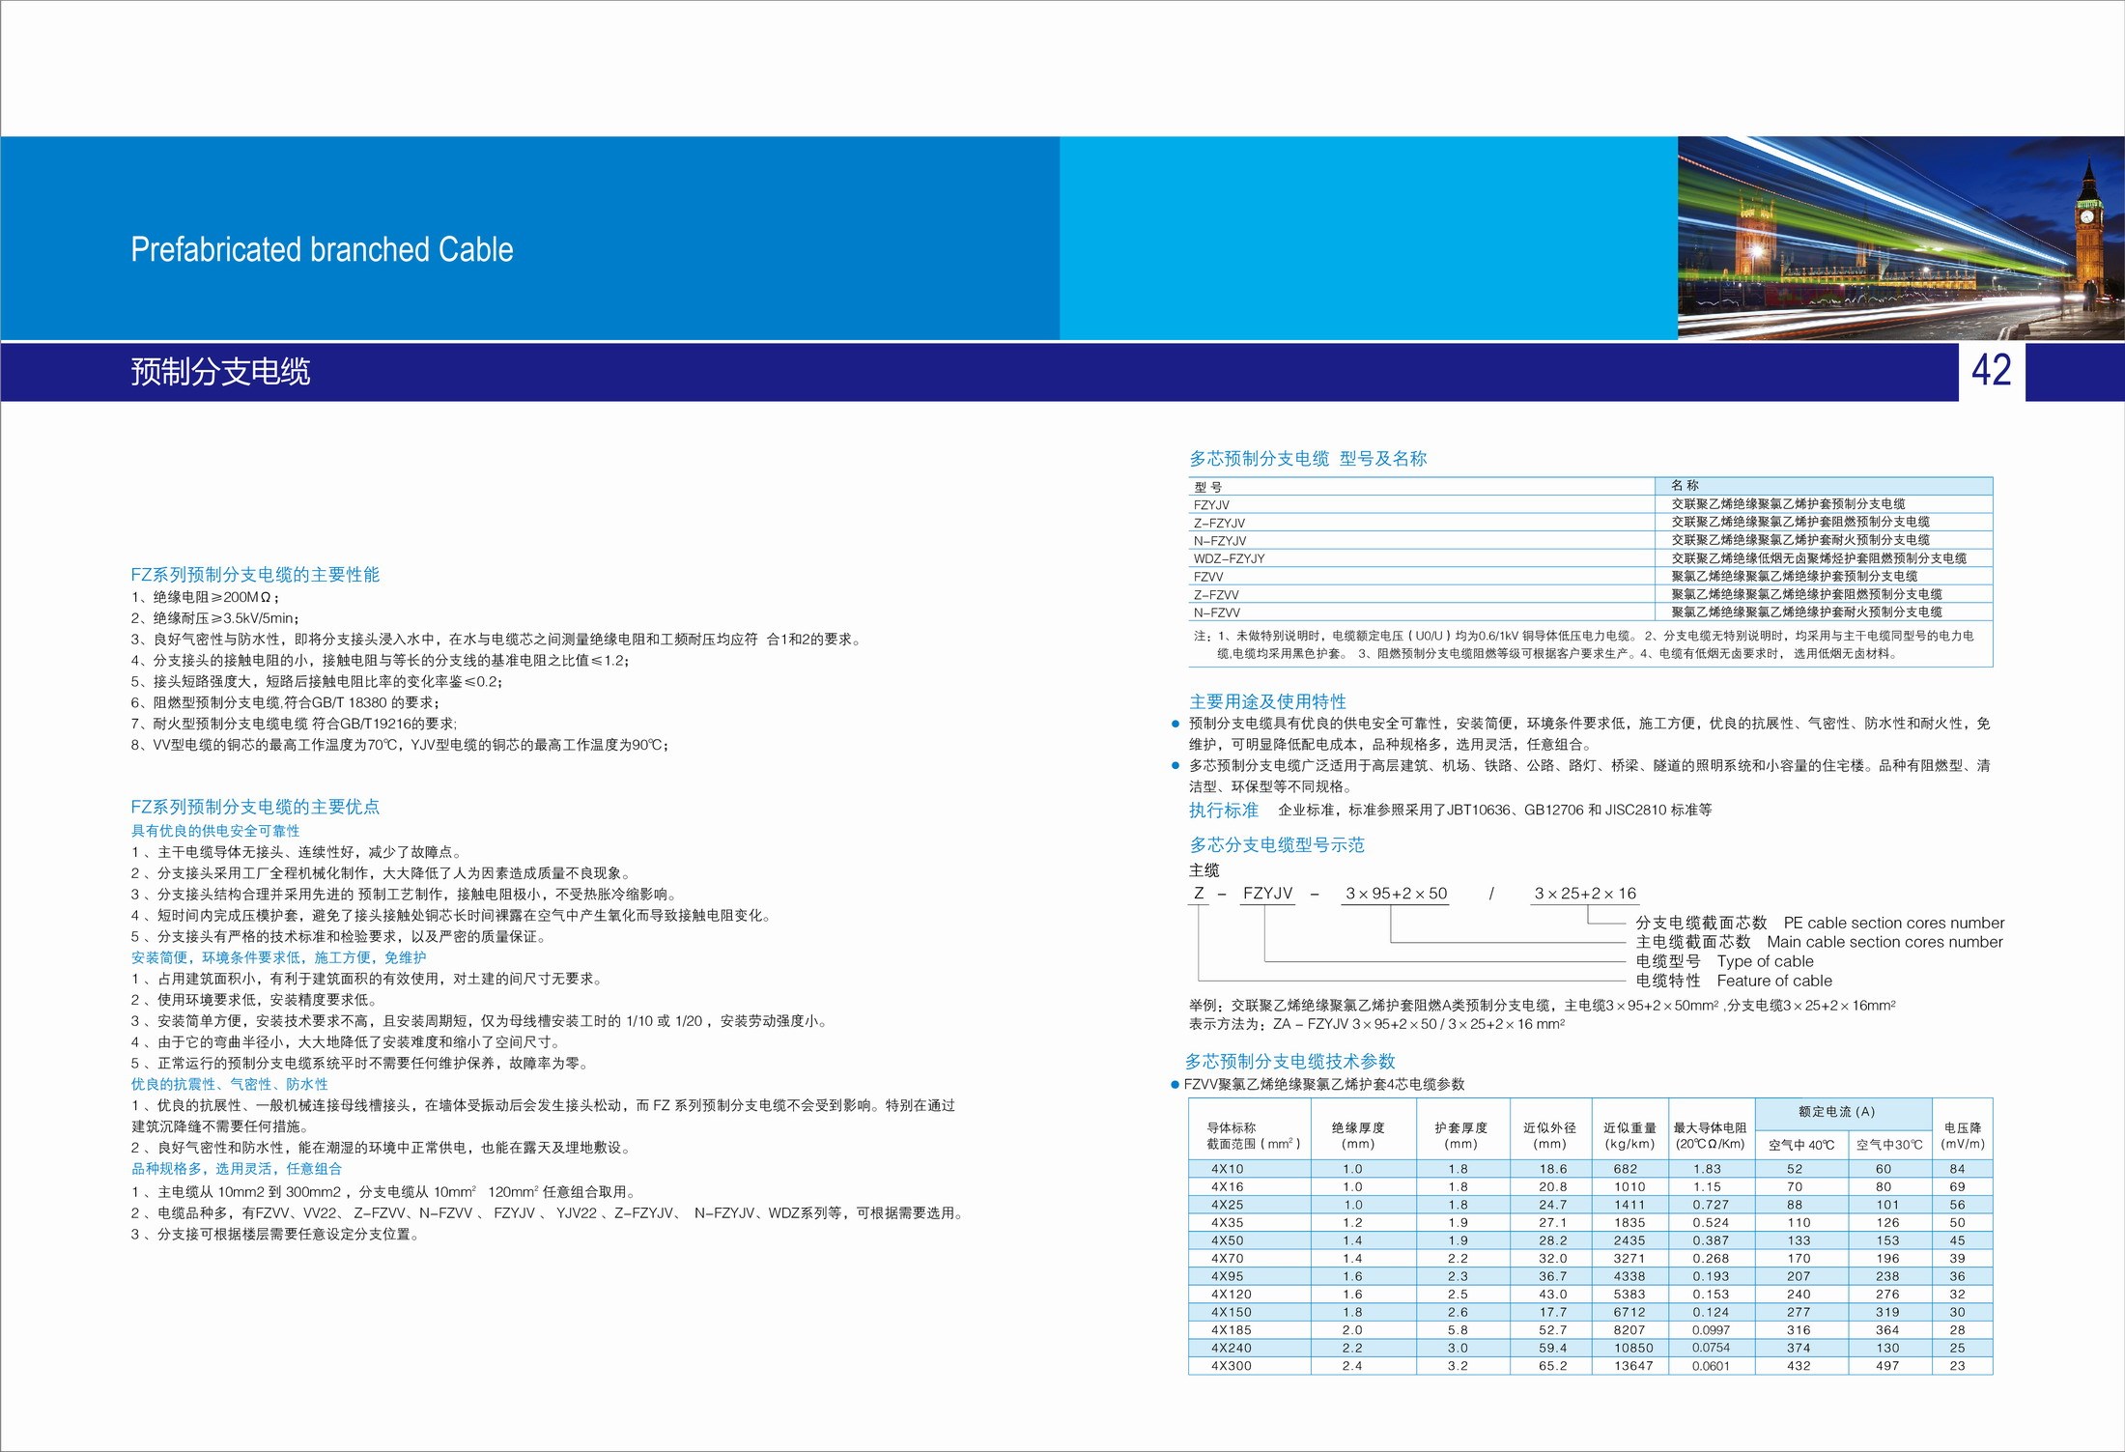Click the 'Main cable section cores number' label

point(1884,942)
